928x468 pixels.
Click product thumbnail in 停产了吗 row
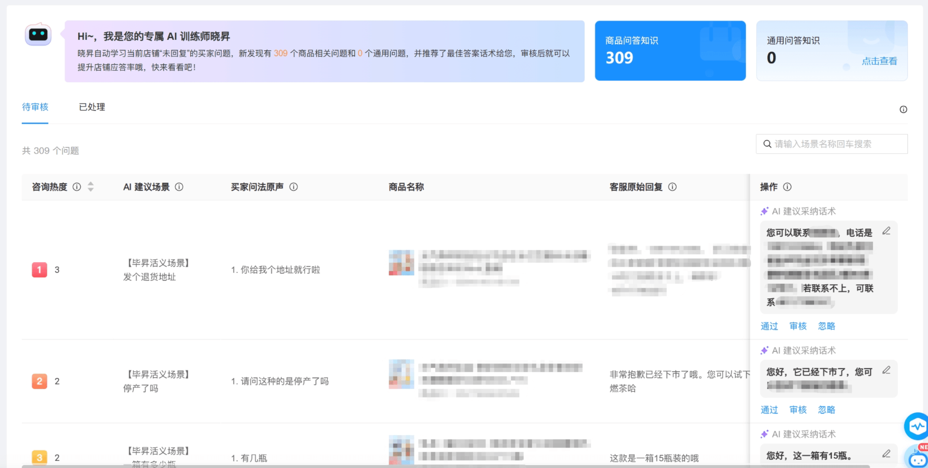coord(401,374)
